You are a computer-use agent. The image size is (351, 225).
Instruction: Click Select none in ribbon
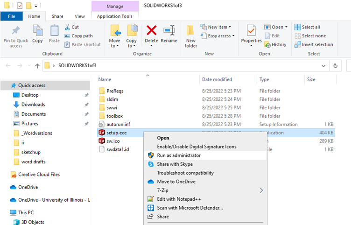coord(310,36)
